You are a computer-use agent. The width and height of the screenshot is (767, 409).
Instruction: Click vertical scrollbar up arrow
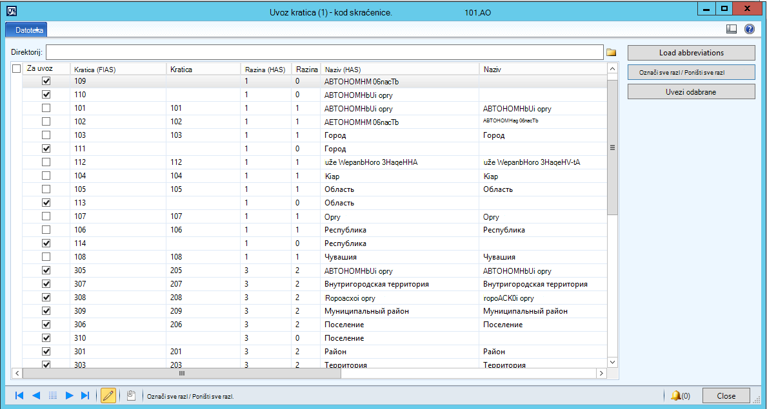tap(612, 69)
